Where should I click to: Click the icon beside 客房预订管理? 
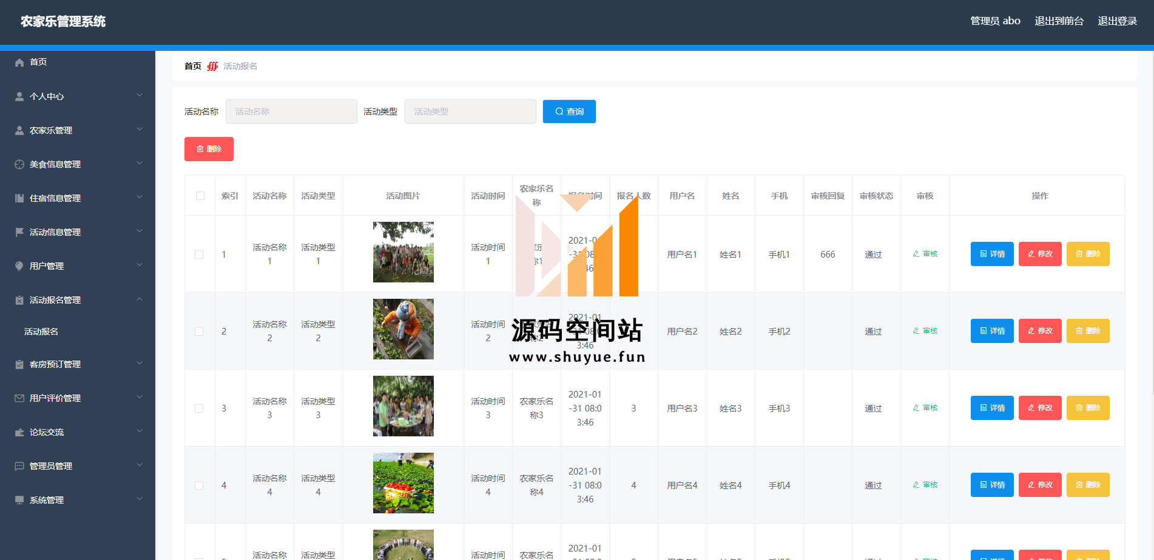[x=19, y=364]
